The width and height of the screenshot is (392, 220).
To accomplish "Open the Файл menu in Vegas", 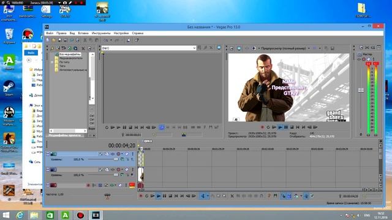I will tap(50, 33).
